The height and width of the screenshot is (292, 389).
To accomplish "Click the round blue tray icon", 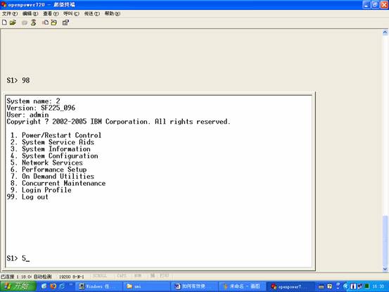I will pos(346,286).
